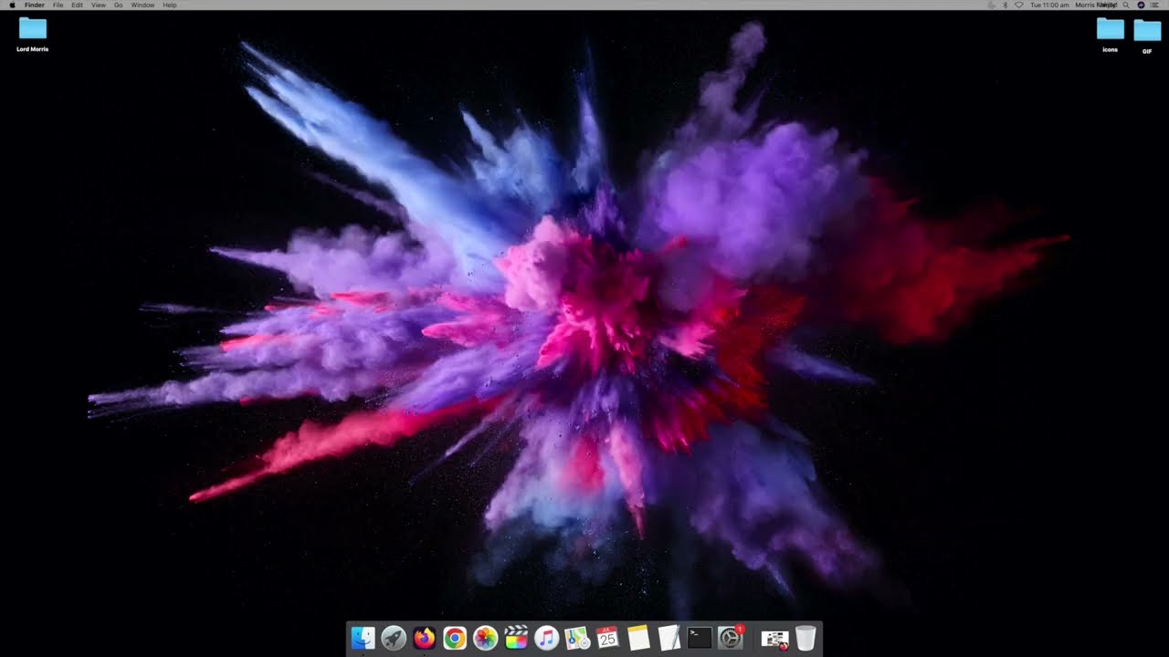1169x657 pixels.
Task: Open the Edit menu
Action: pos(77,5)
